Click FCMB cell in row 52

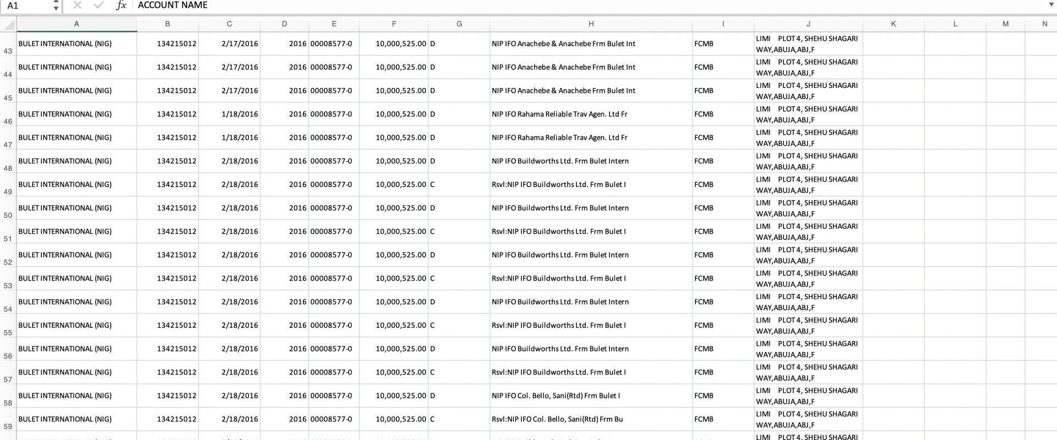tap(704, 255)
